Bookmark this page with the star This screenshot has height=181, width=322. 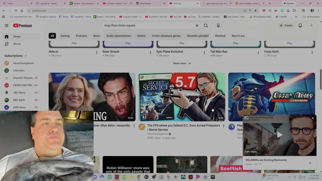click(256, 11)
